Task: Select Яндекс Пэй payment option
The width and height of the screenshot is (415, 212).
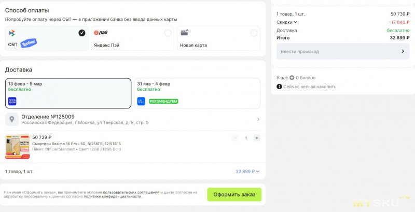Action: (x=132, y=38)
